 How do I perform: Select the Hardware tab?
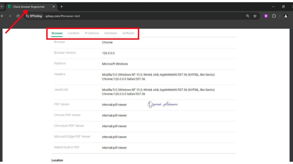pos(110,33)
